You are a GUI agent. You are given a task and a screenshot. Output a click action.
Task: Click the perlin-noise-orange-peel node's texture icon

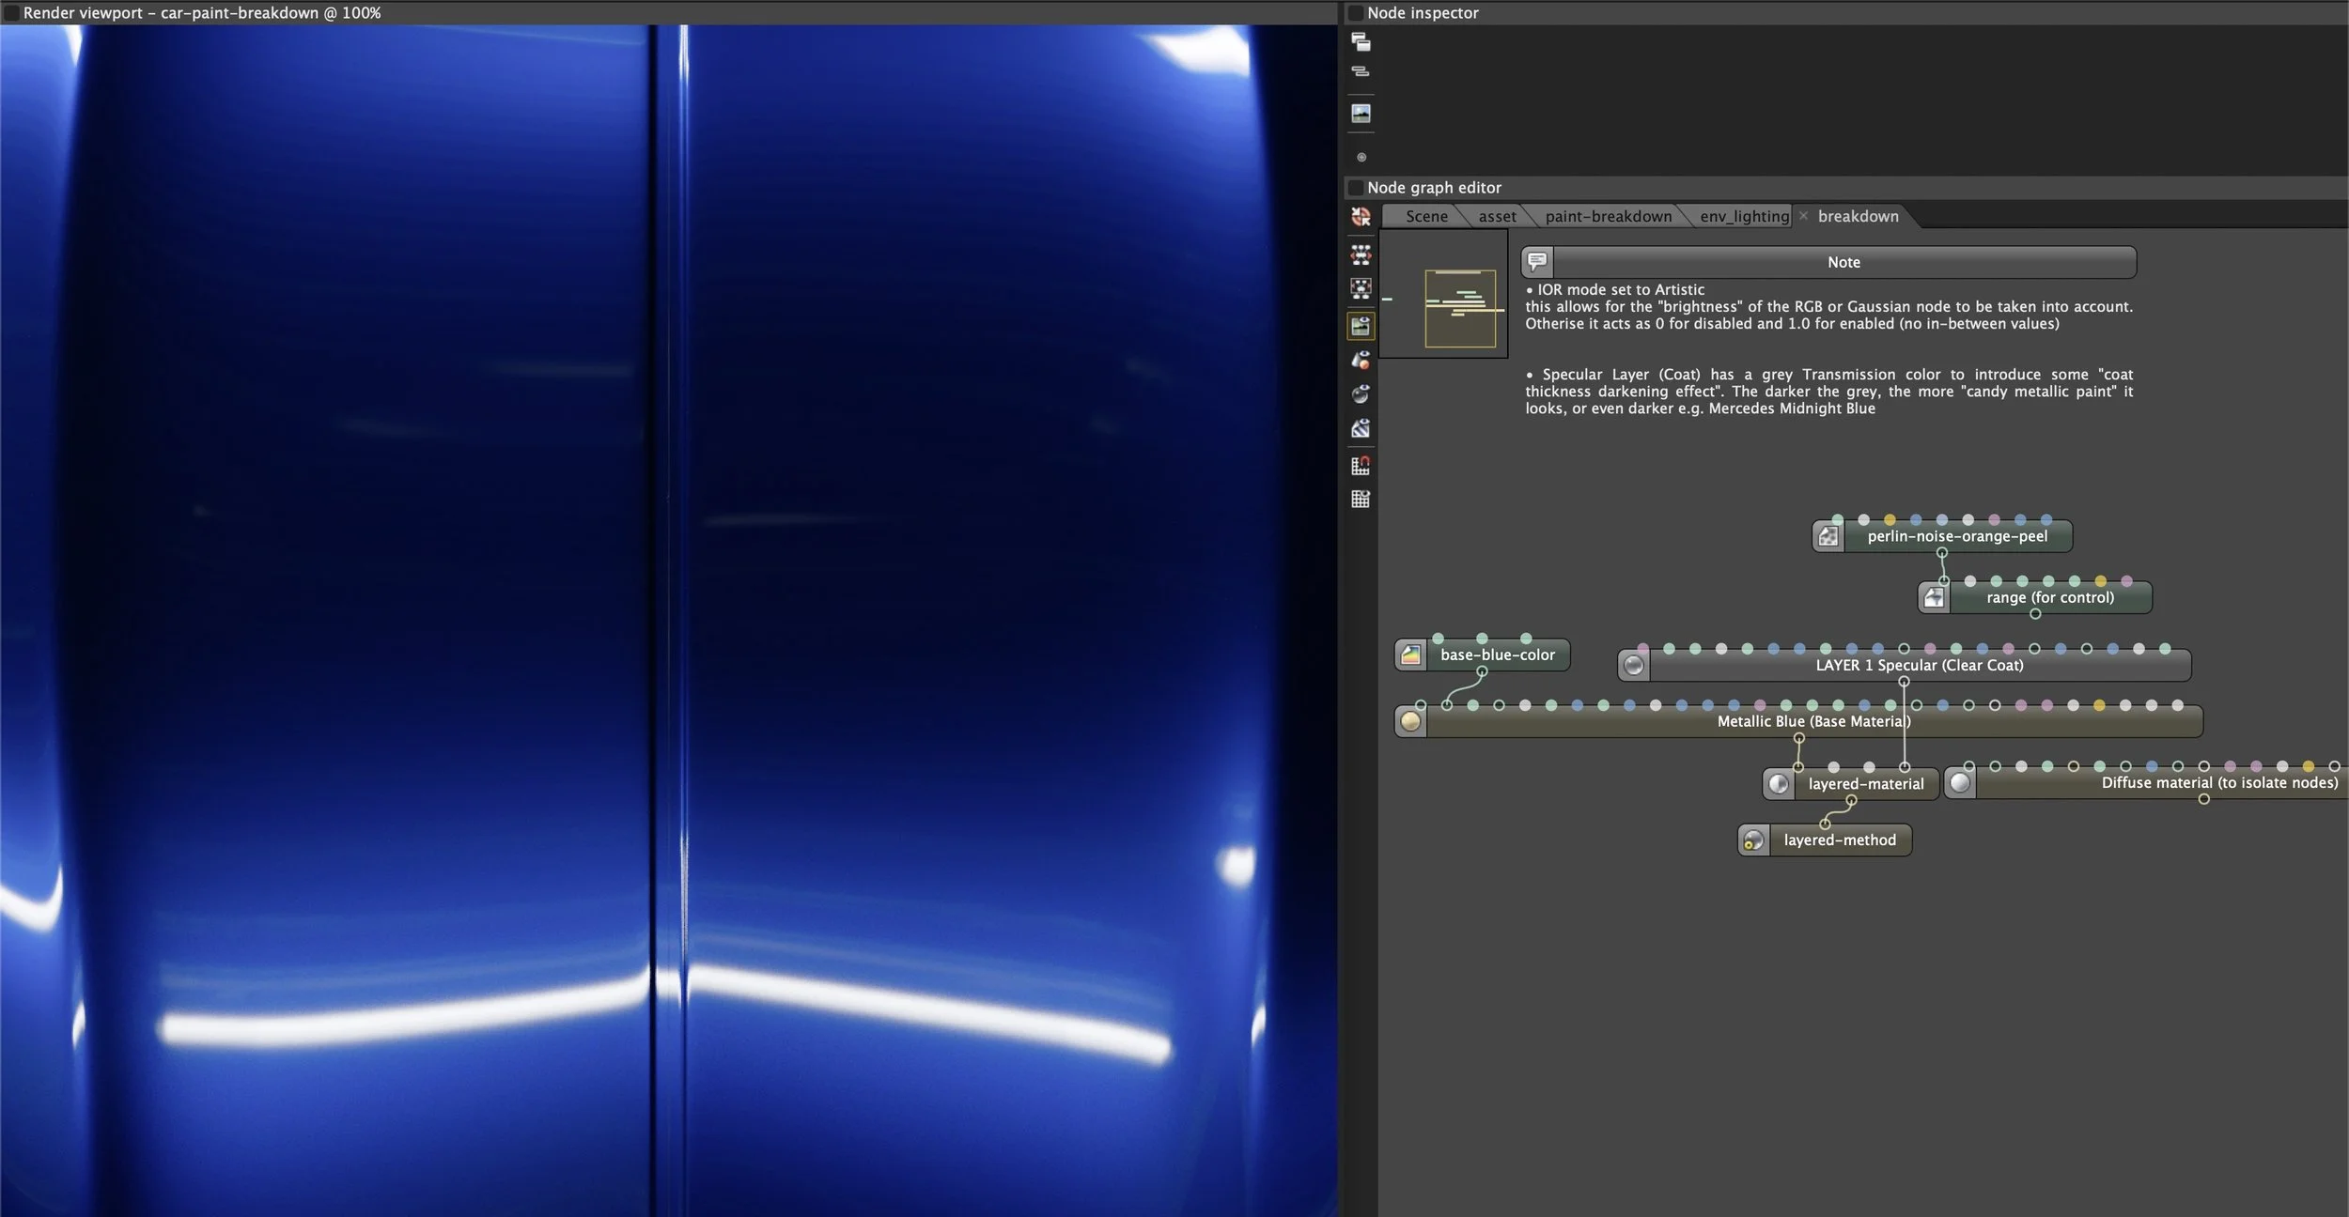tap(1828, 536)
